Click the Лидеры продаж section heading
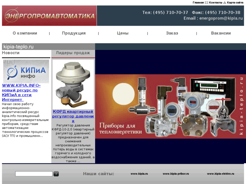Viewport: 246px width, 184px height. tap(73, 53)
